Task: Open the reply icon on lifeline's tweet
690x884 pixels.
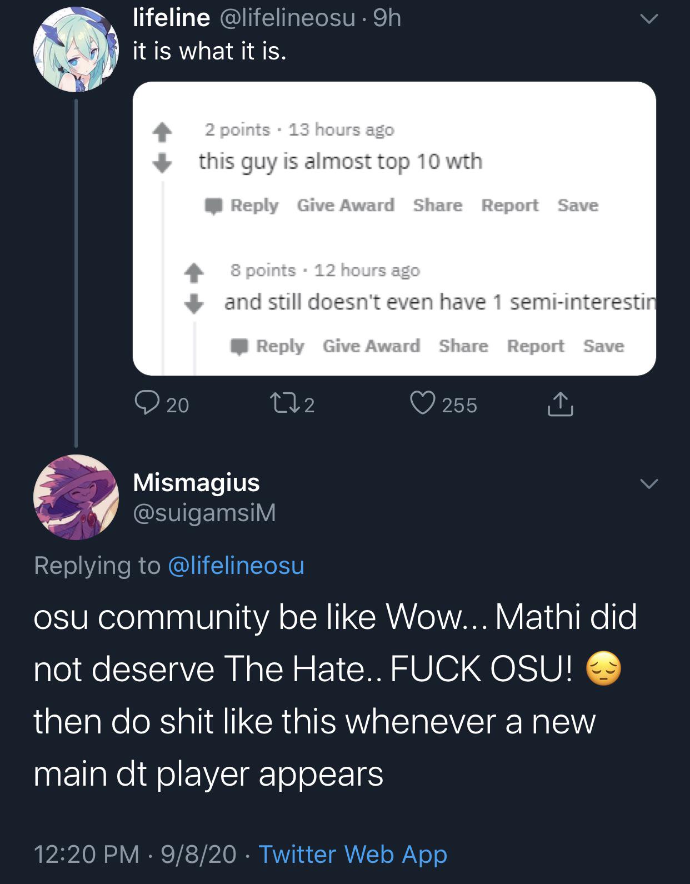Action: pyautogui.click(x=147, y=404)
